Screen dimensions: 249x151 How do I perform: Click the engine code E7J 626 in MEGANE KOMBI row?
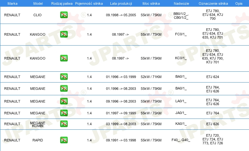pyautogui.click(x=213, y=124)
